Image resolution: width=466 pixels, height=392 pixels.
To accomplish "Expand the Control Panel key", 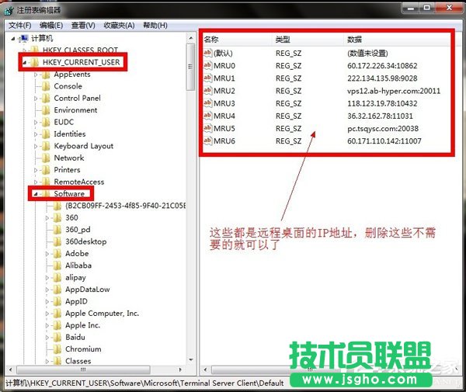I will (x=36, y=99).
